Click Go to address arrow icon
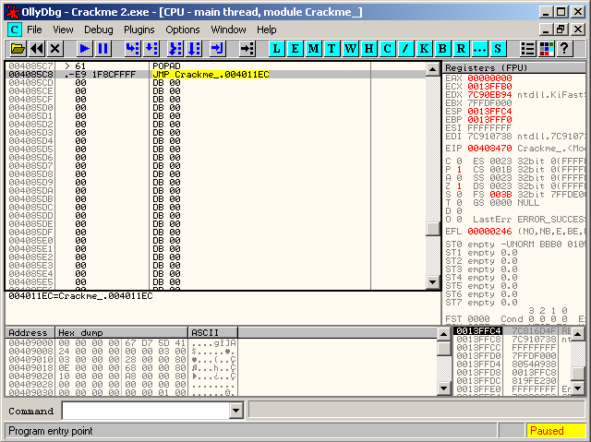Screen dimensions: 591x442 [247, 49]
